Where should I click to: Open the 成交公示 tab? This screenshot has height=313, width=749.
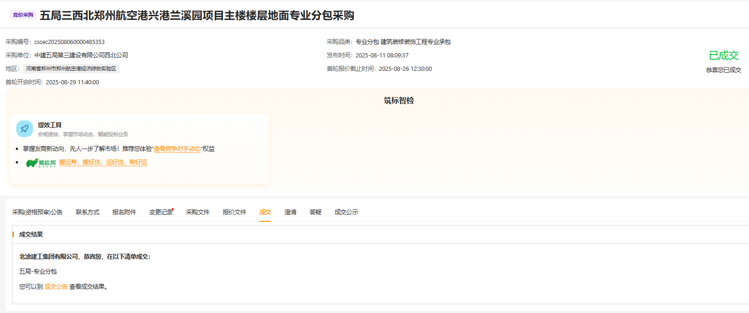pyautogui.click(x=346, y=212)
